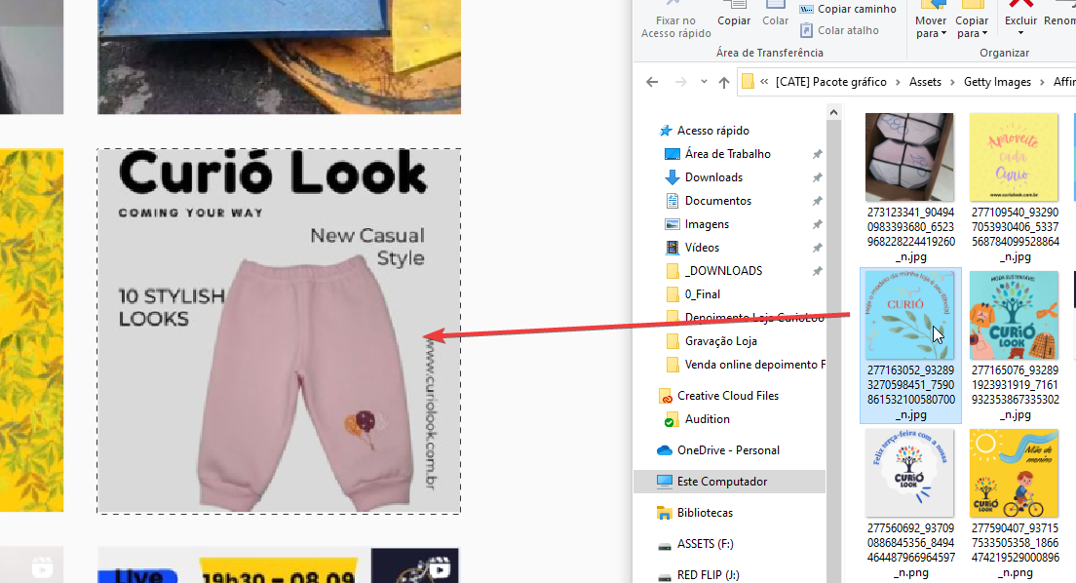Open the Mover para dropdown
The height and width of the screenshot is (583, 1076).
pos(931,20)
